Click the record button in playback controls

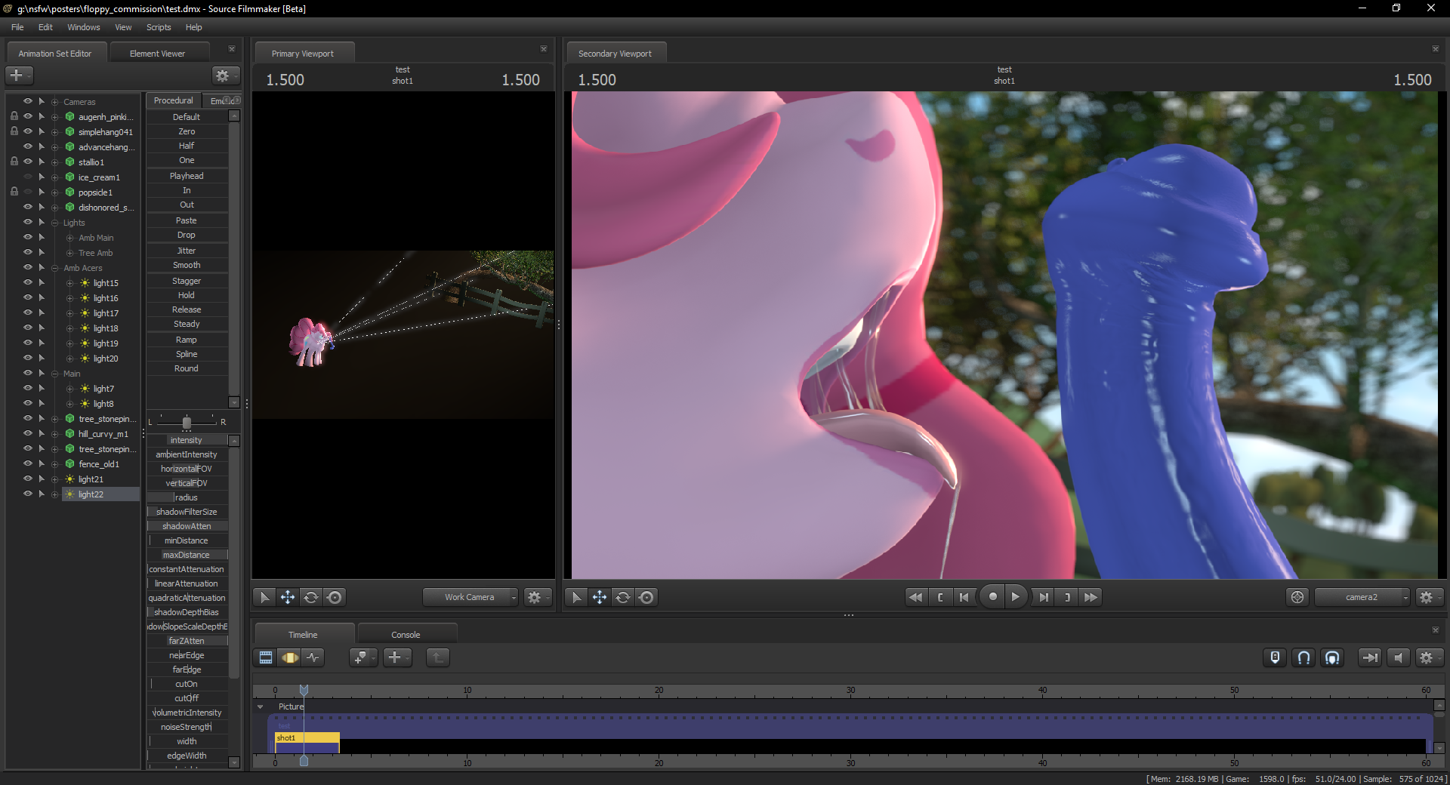[992, 597]
